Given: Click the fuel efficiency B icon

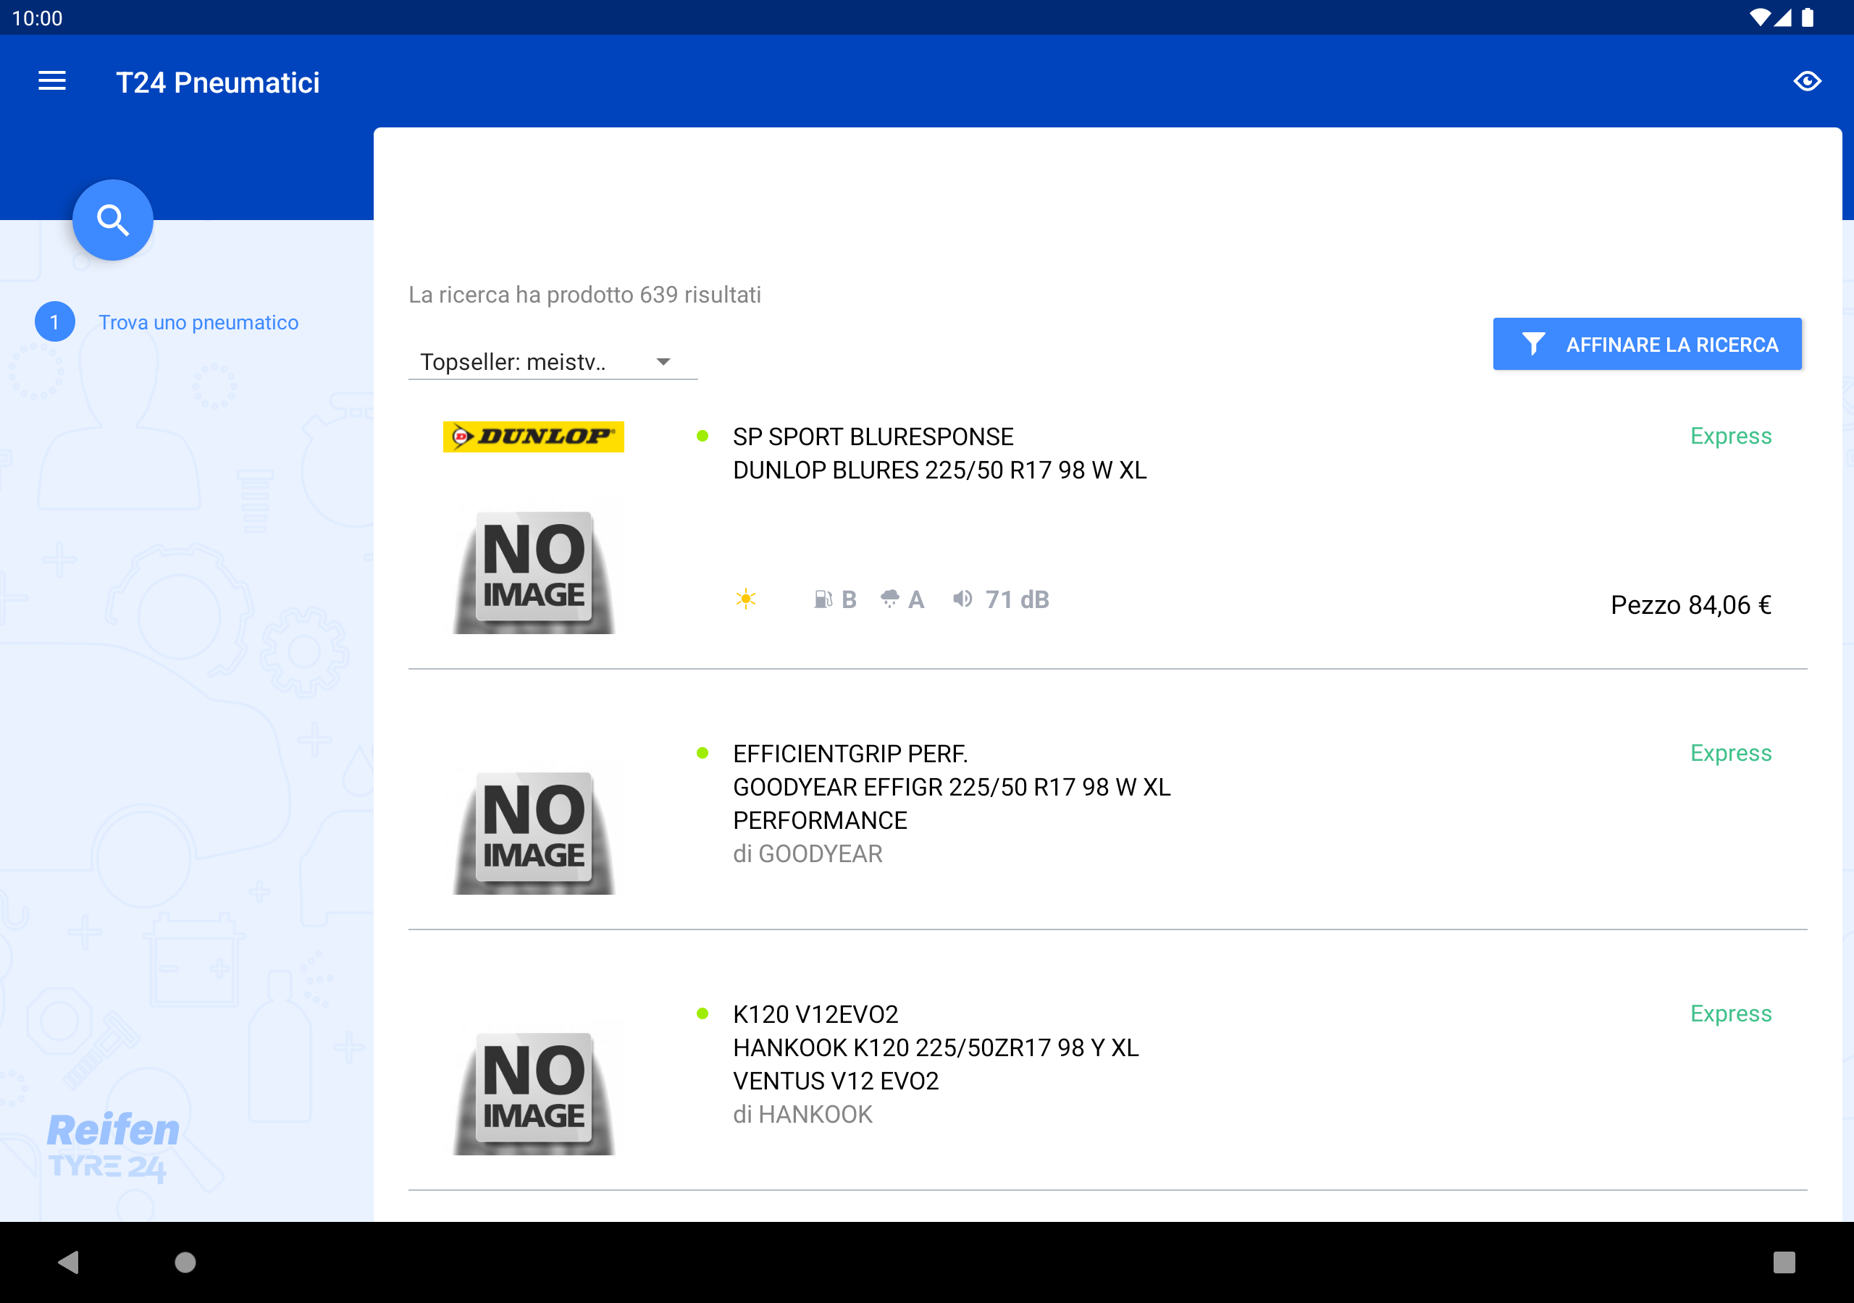Looking at the screenshot, I should (x=823, y=599).
